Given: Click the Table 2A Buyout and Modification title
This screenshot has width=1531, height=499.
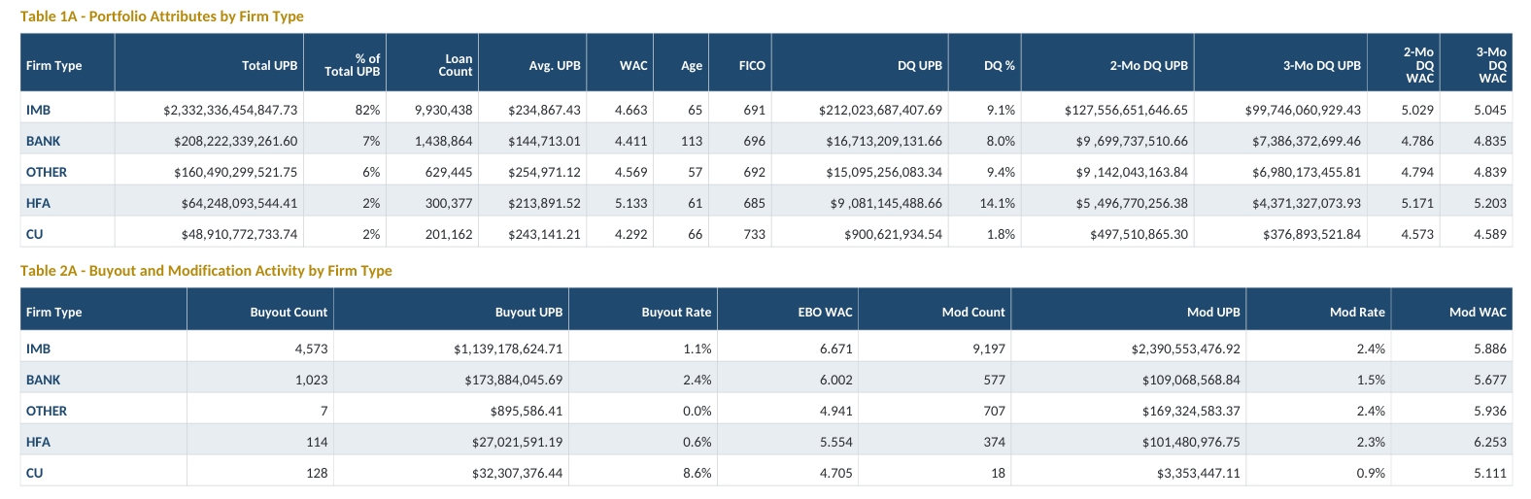Looking at the screenshot, I should point(206,271).
